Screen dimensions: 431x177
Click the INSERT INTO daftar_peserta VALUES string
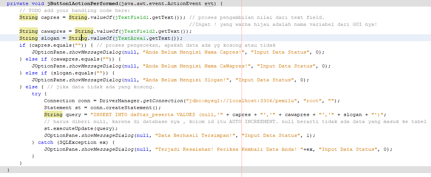click(157, 115)
